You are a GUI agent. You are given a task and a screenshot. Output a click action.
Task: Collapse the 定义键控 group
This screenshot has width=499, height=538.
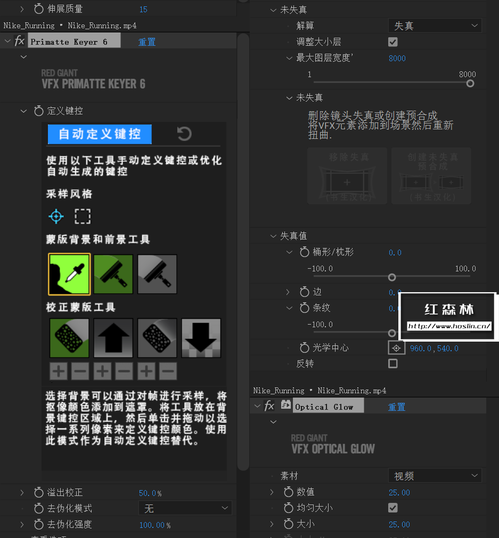23,111
